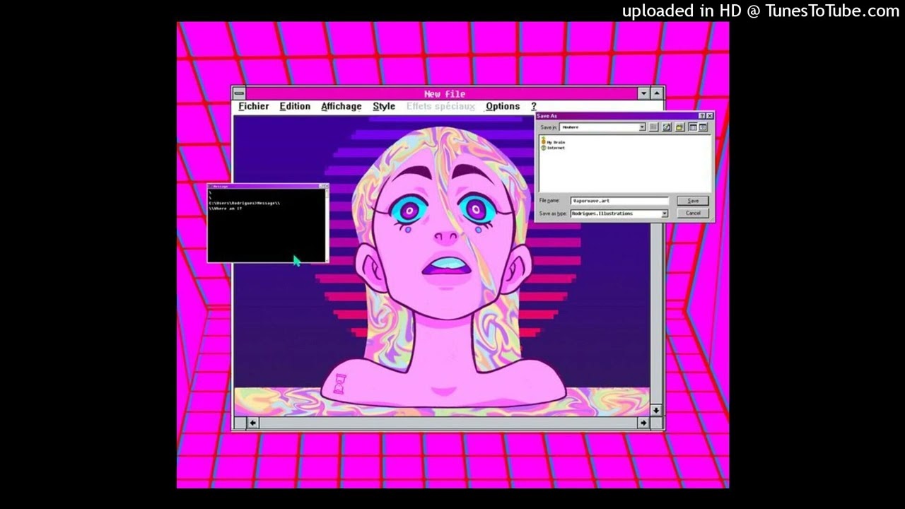Switch Save As dialog to list view
Viewport: 905px width, 509px height.
click(x=693, y=127)
